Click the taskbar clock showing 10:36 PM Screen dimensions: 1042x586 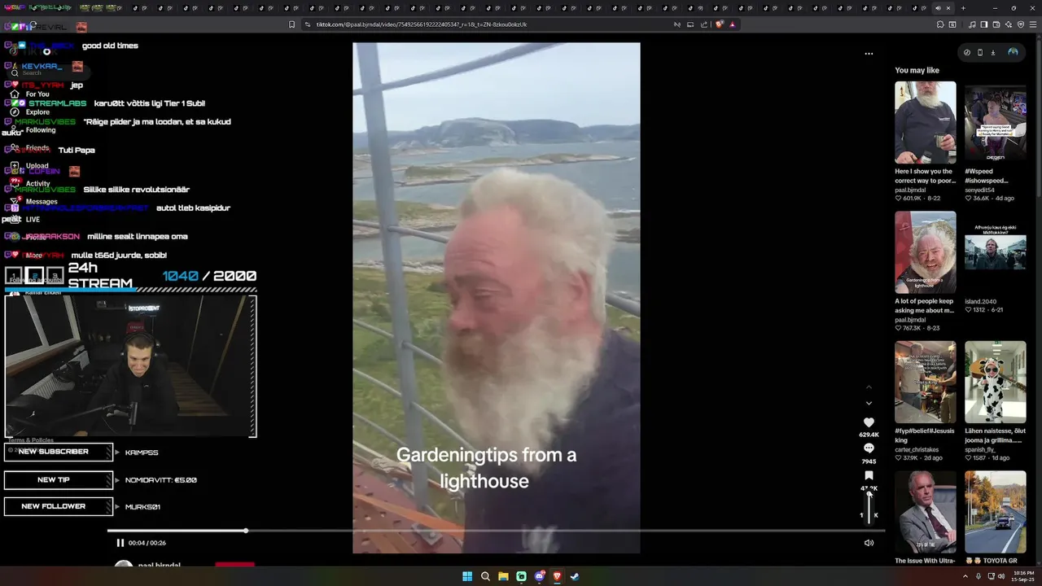[x=1024, y=576]
